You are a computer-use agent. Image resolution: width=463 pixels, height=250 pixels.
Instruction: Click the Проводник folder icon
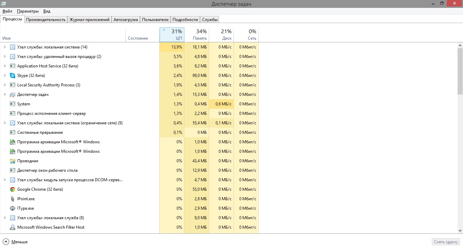pos(13,161)
